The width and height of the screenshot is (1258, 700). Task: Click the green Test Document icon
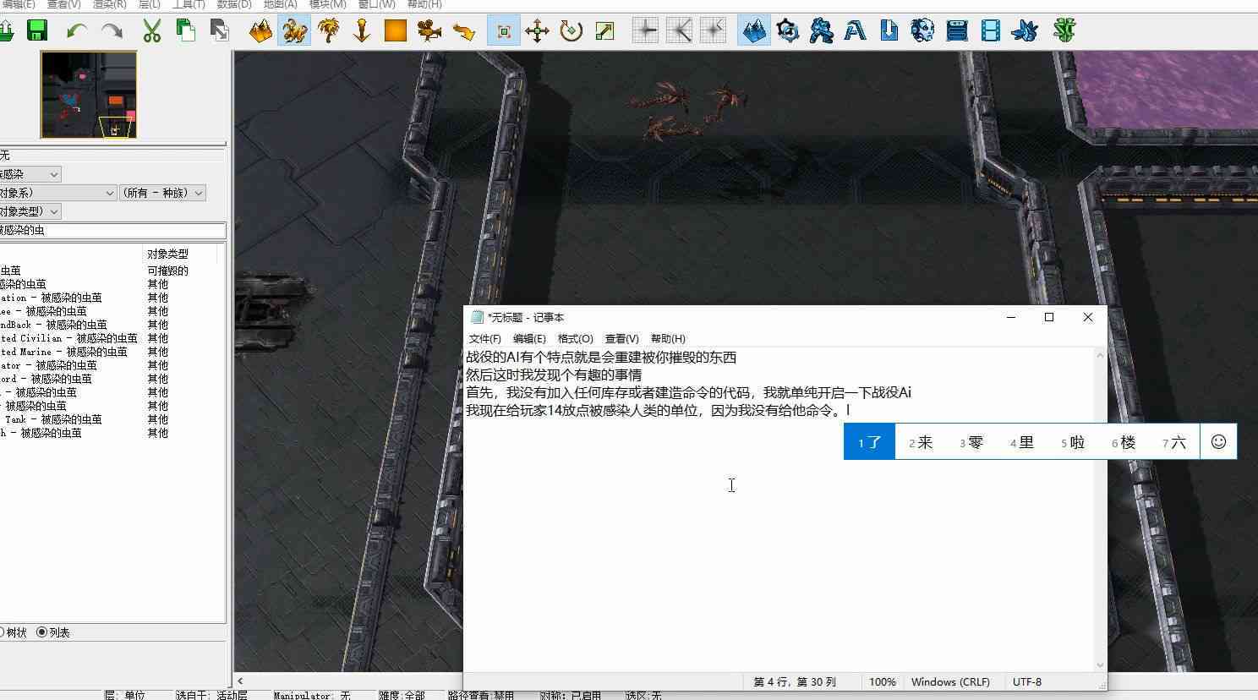coord(1064,31)
